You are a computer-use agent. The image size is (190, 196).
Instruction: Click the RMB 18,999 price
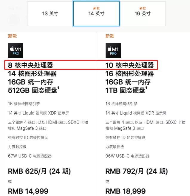pyautogui.click(x=126, y=191)
